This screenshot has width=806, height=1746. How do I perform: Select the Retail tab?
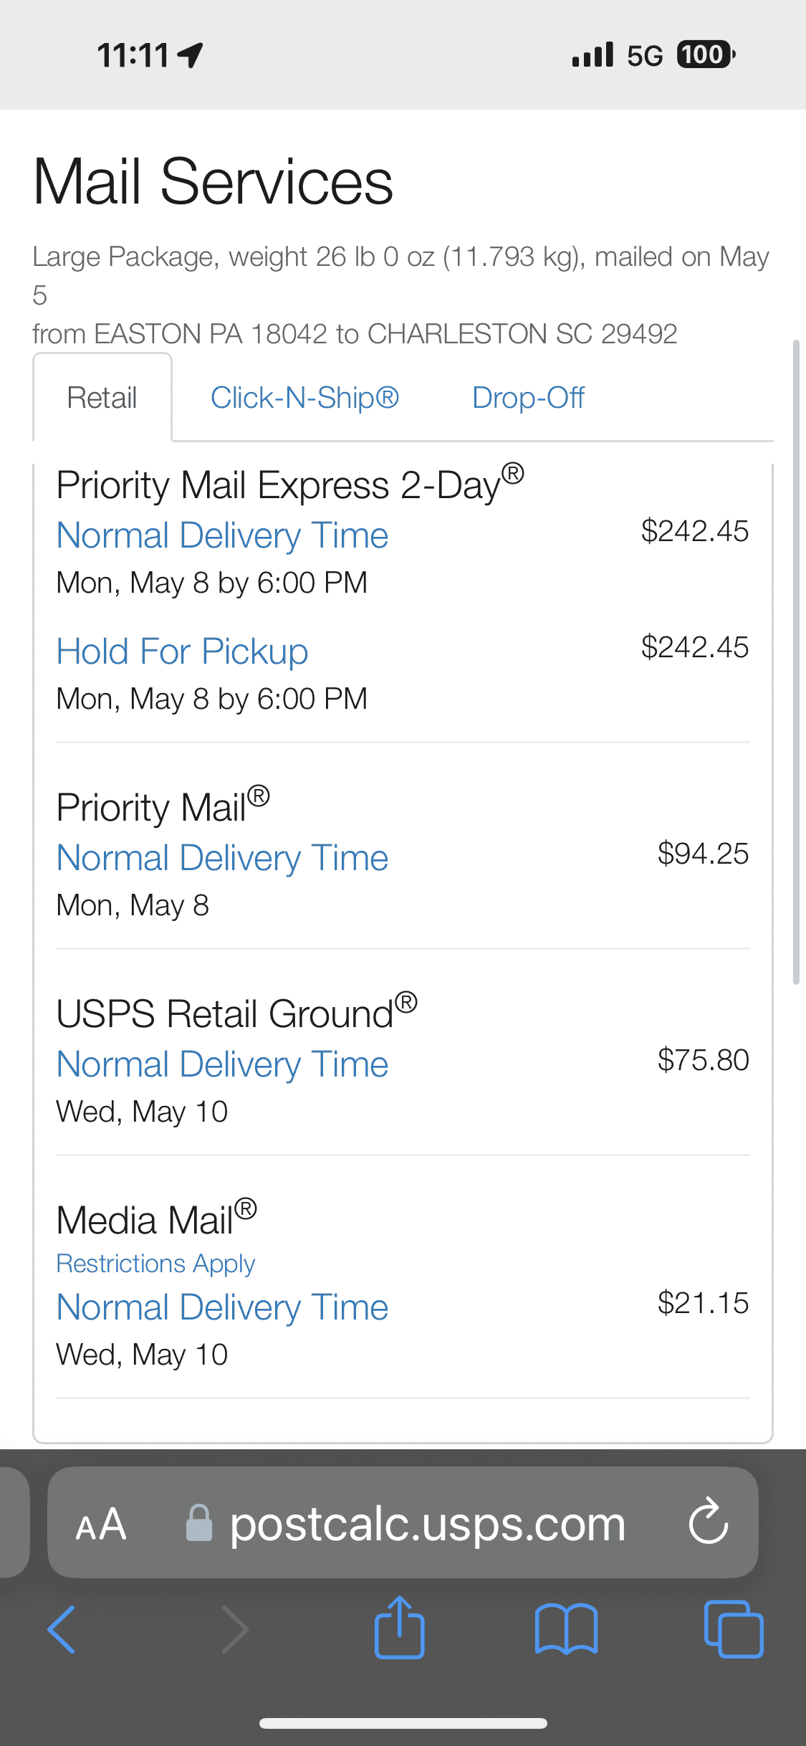point(102,398)
